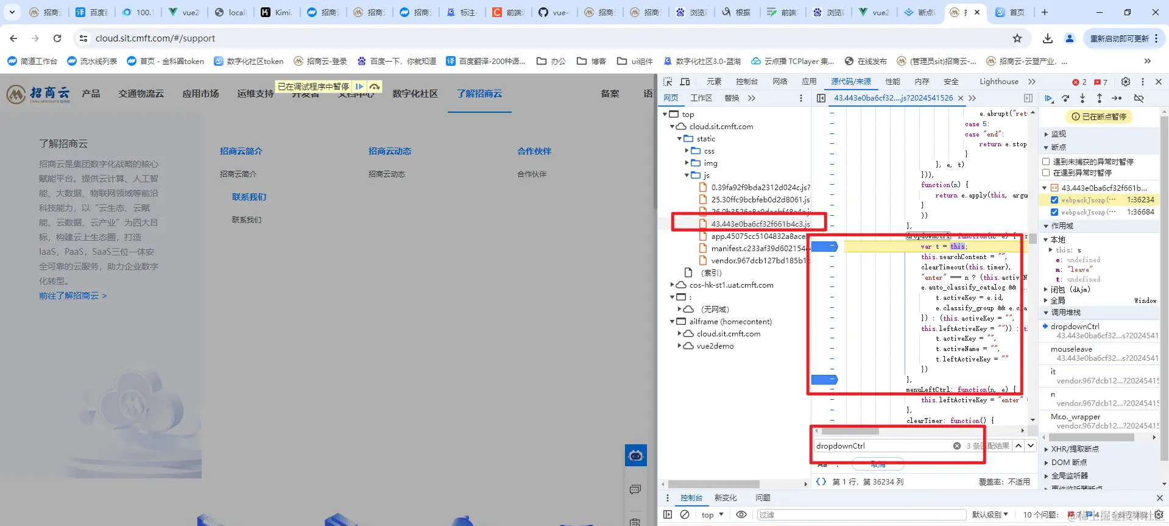Show more DevTools panels chevron after Lighthouse
The width and height of the screenshot is (1169, 526).
click(x=1031, y=82)
